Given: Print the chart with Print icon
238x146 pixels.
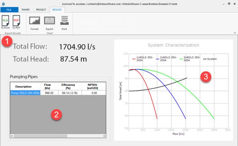Looking at the screenshot, I should coord(64,23).
